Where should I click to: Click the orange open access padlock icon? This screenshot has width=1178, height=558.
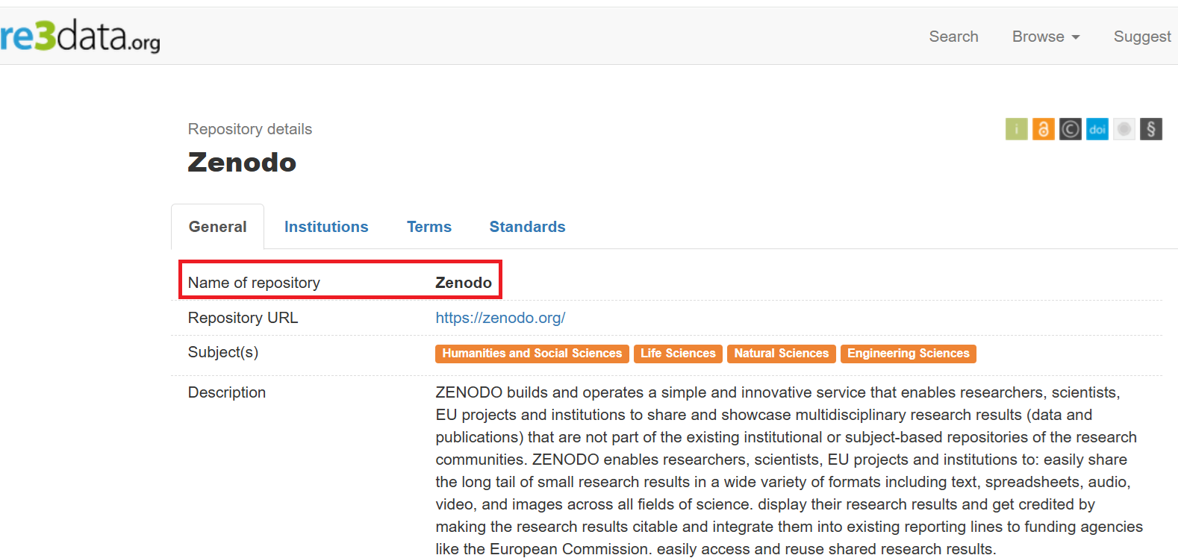pyautogui.click(x=1043, y=129)
